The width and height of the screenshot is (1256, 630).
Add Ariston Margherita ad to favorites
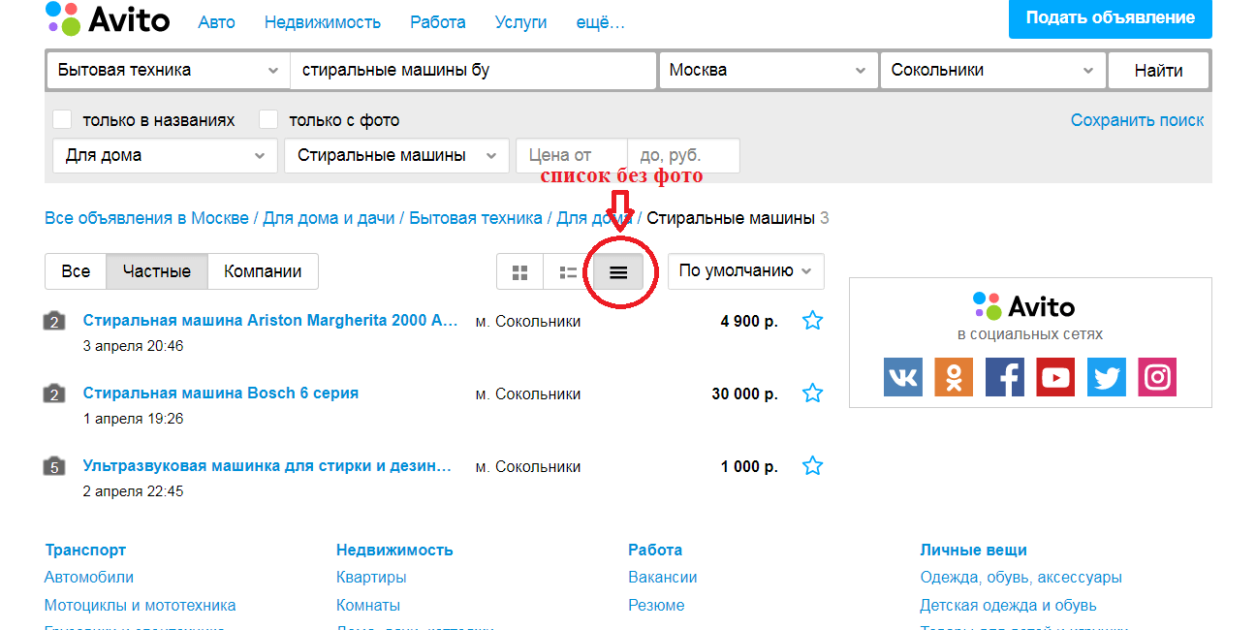tap(812, 321)
